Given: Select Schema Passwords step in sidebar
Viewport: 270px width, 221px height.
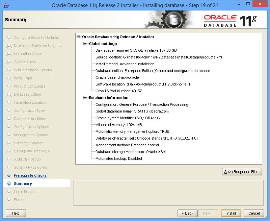Looking at the screenshot, I should pyautogui.click(x=30, y=167).
